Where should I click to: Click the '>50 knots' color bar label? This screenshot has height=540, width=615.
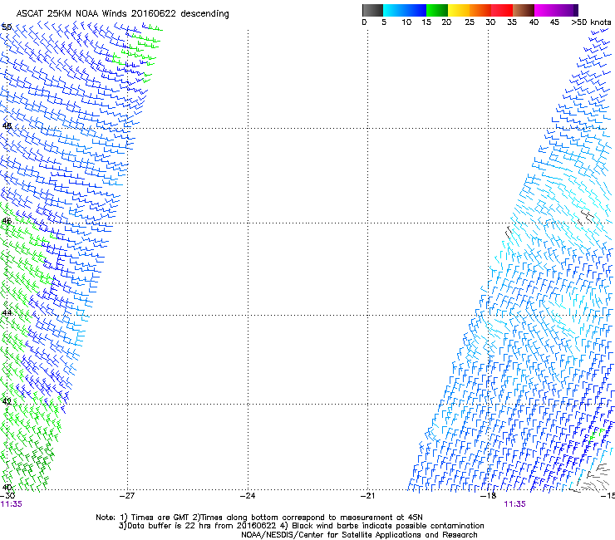591,22
